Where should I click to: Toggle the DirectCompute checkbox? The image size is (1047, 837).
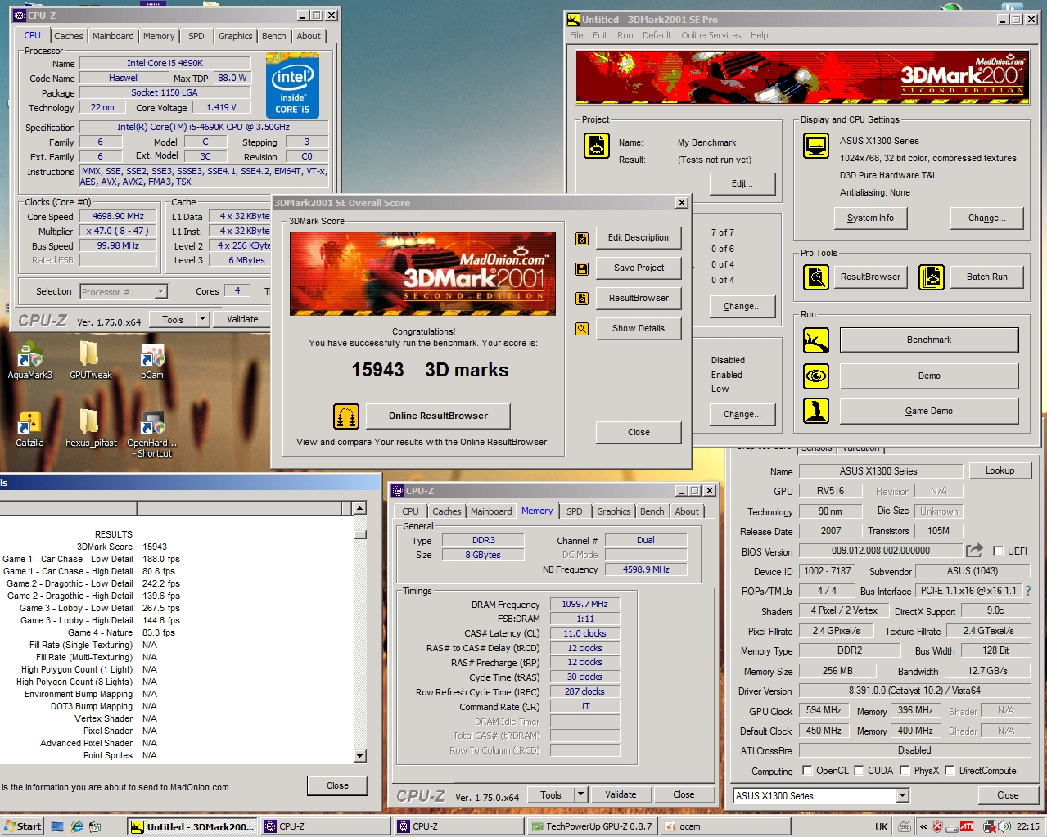click(x=950, y=771)
